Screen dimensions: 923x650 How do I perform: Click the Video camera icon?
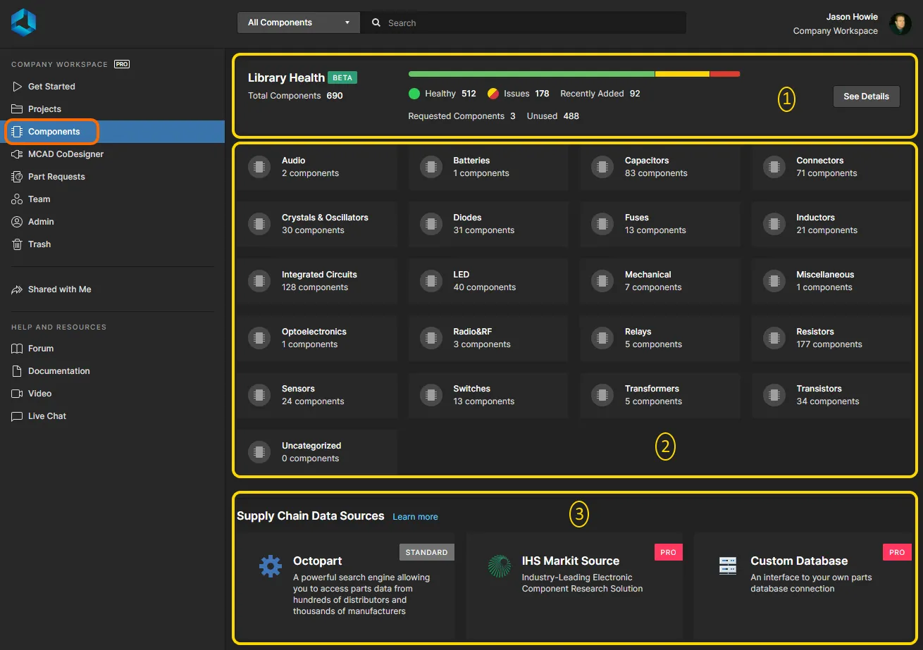pos(17,394)
